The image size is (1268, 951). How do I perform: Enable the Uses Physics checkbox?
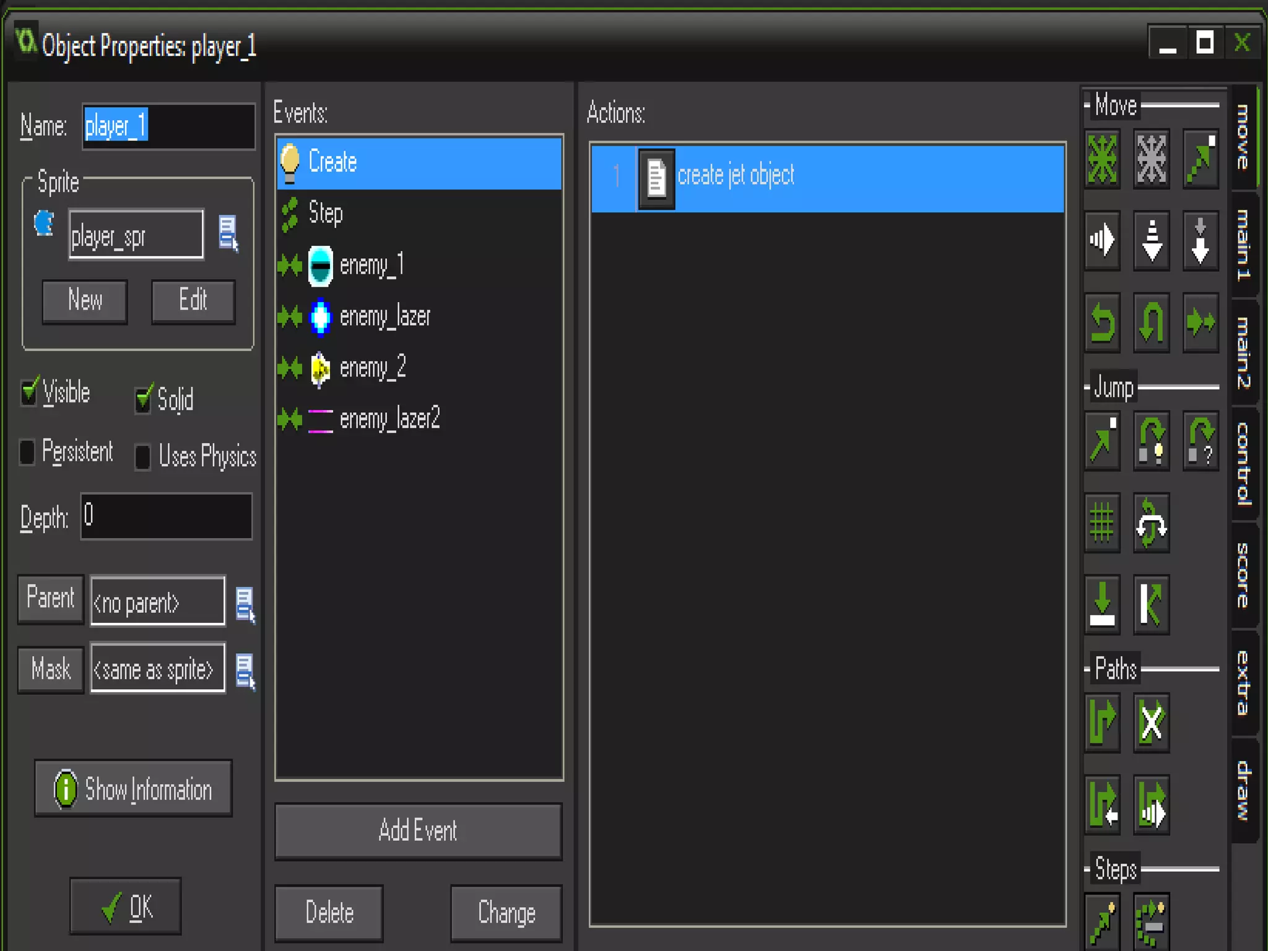[143, 457]
